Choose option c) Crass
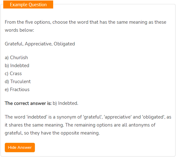 (x=13, y=73)
